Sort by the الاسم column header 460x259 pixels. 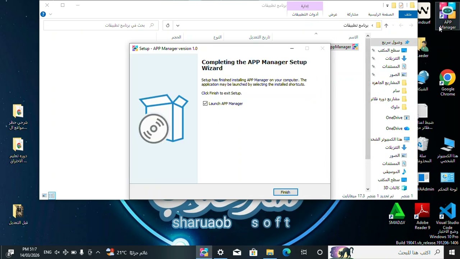click(x=353, y=37)
